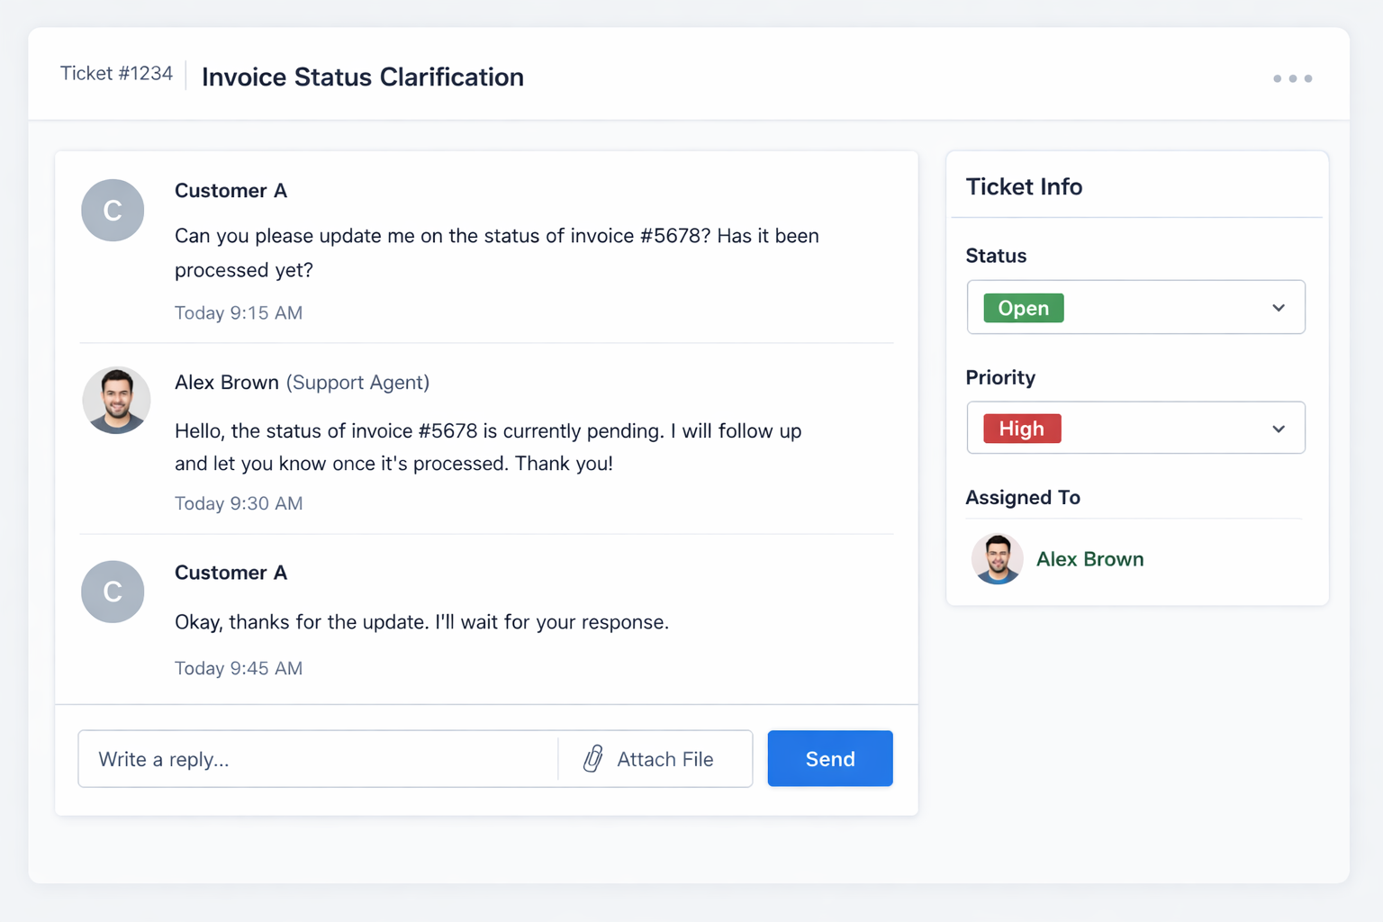Open the three-dot more options menu
Image resolution: width=1383 pixels, height=922 pixels.
pyautogui.click(x=1292, y=78)
